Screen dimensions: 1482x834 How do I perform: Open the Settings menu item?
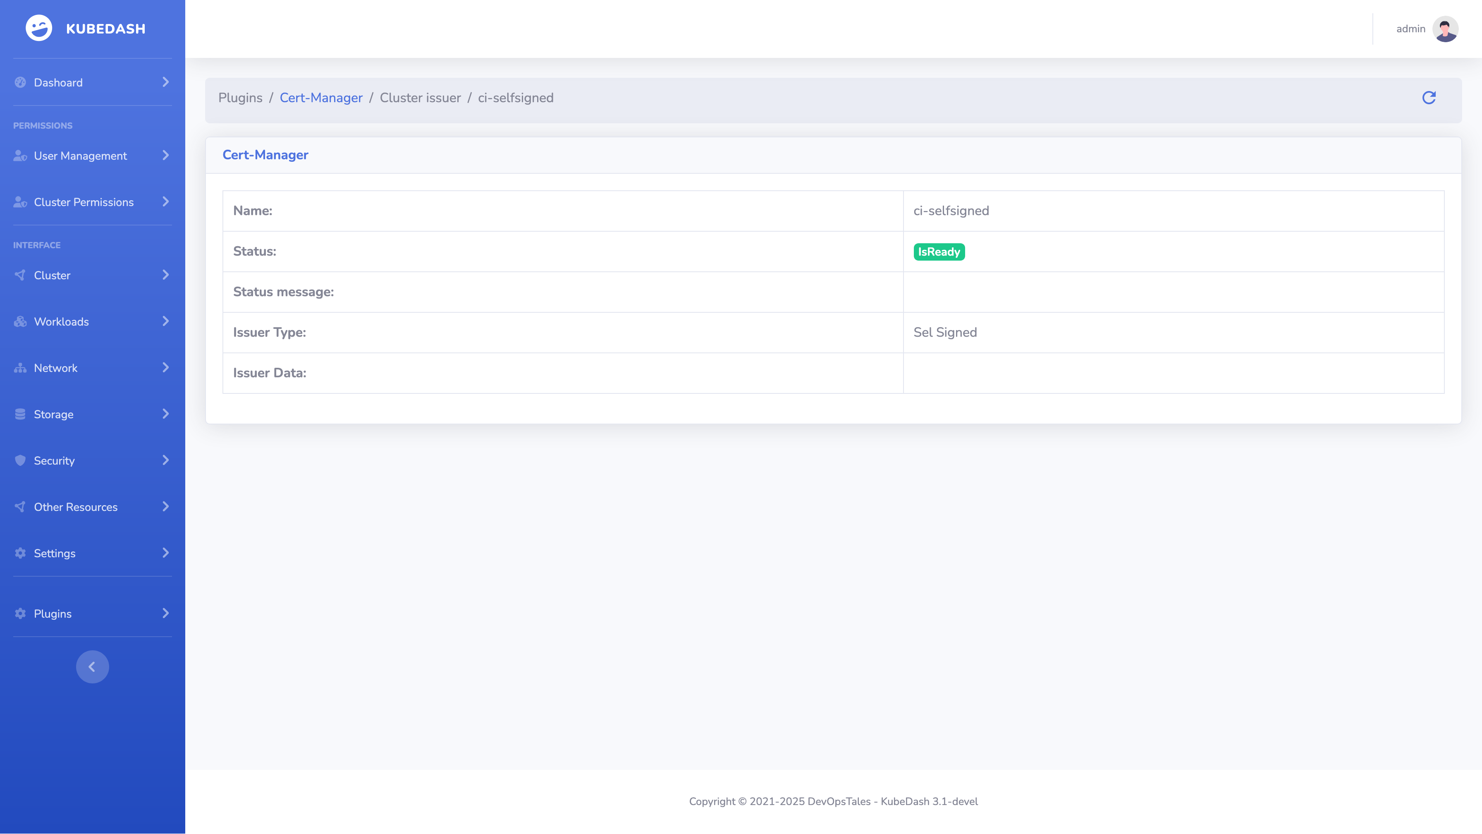55,553
